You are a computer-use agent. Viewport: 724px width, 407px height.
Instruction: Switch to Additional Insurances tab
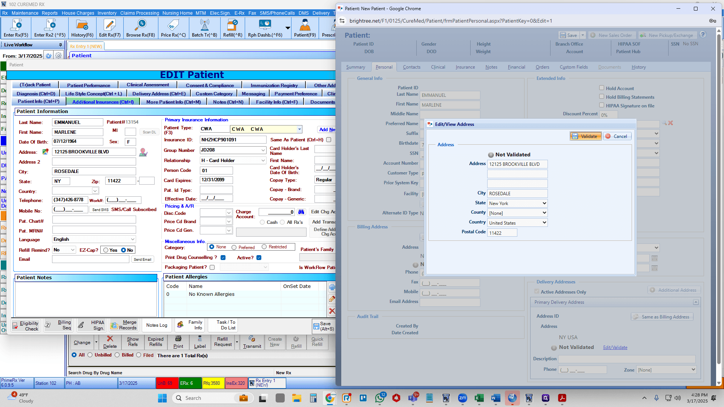tap(103, 102)
